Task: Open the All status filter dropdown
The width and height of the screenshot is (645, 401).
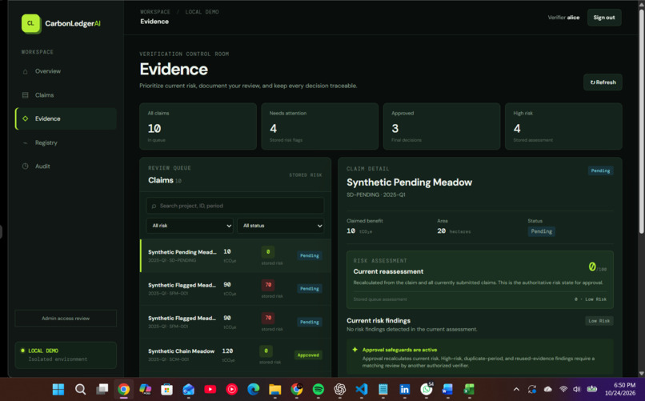Action: tap(281, 226)
